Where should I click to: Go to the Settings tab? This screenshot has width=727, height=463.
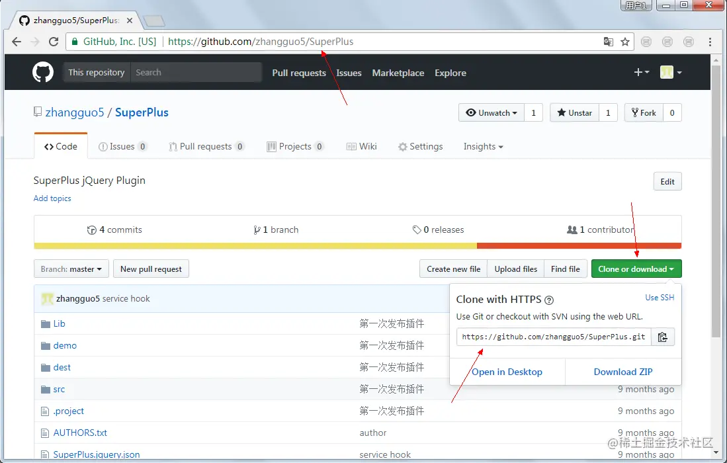(x=421, y=146)
